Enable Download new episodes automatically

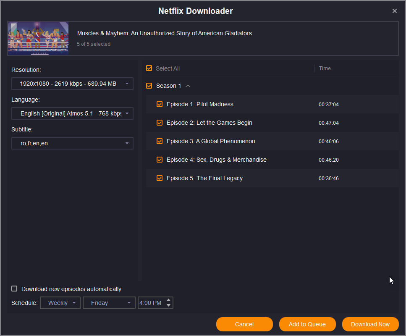click(15, 289)
